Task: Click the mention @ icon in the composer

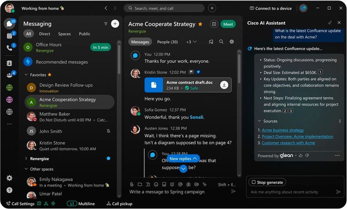Action: coord(180,184)
